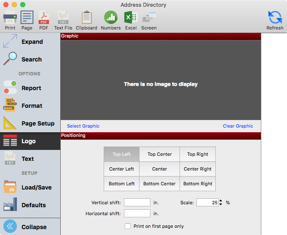Choose Bottom Center position cell
Screen dimensions: 287x235
tap(159, 184)
